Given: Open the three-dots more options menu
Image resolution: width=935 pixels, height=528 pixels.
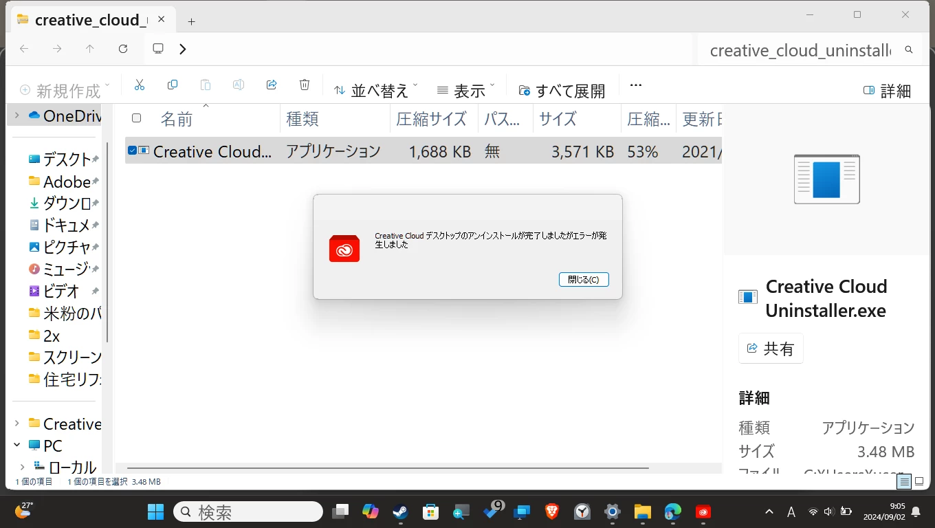Looking at the screenshot, I should pyautogui.click(x=636, y=85).
